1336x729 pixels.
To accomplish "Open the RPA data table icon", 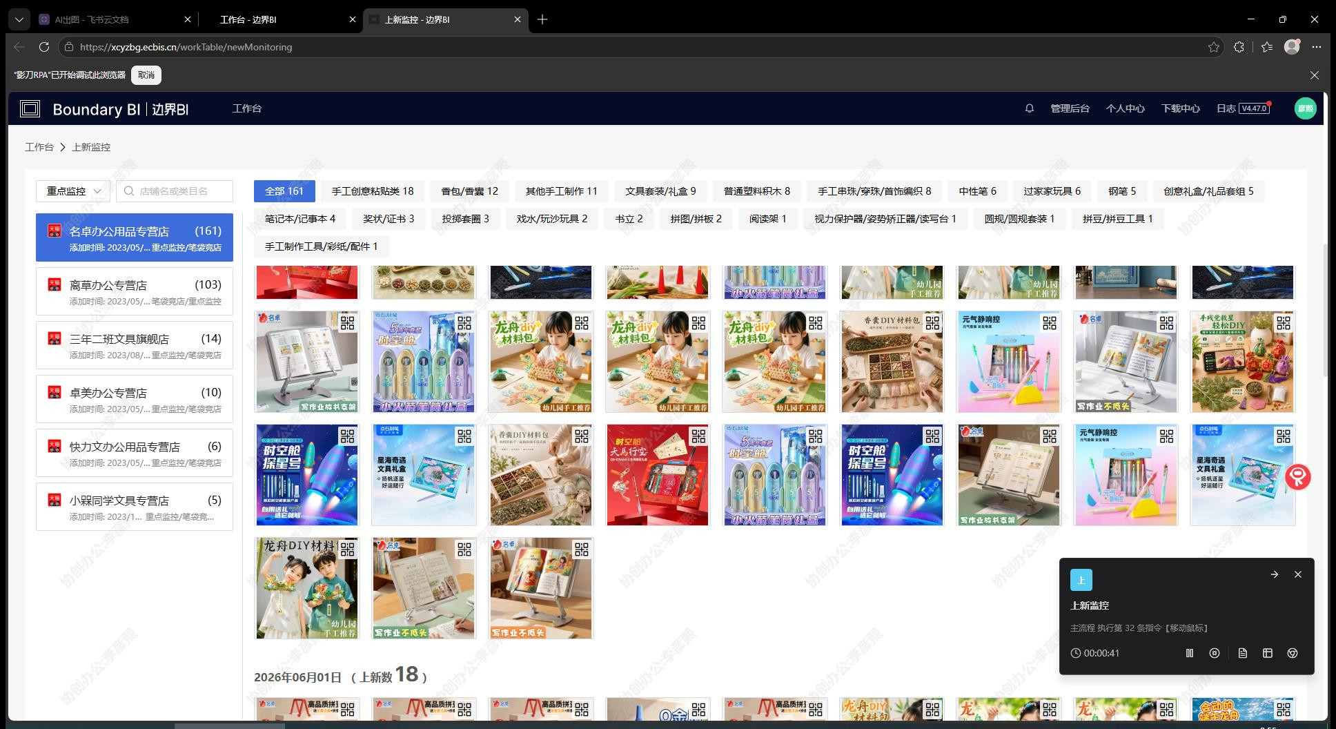I will pos(1268,653).
